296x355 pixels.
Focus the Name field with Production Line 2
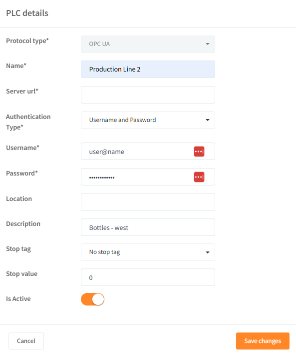(148, 69)
